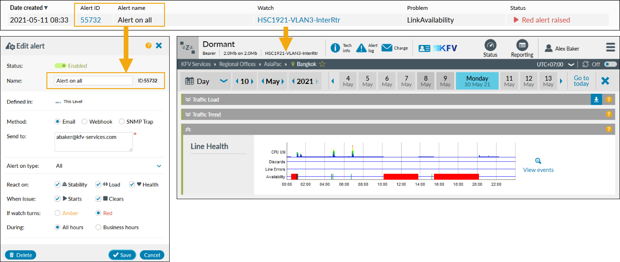Screen dimensions: 620x262
Task: Open the Alert log icon
Action: pos(361,48)
